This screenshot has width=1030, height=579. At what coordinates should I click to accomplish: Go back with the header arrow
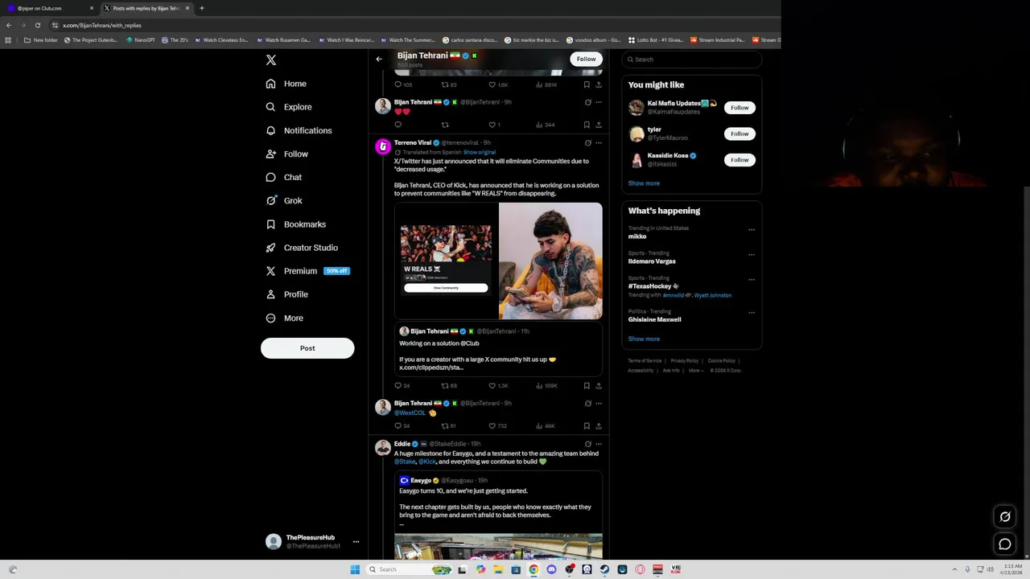[379, 59]
